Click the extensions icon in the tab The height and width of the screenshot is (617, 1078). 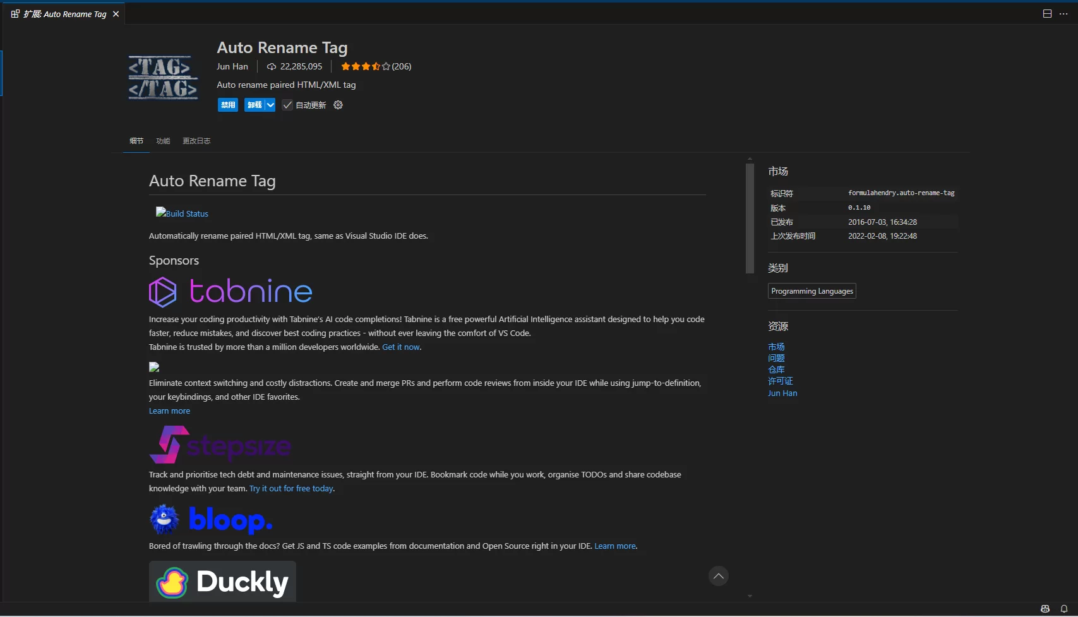click(x=15, y=14)
